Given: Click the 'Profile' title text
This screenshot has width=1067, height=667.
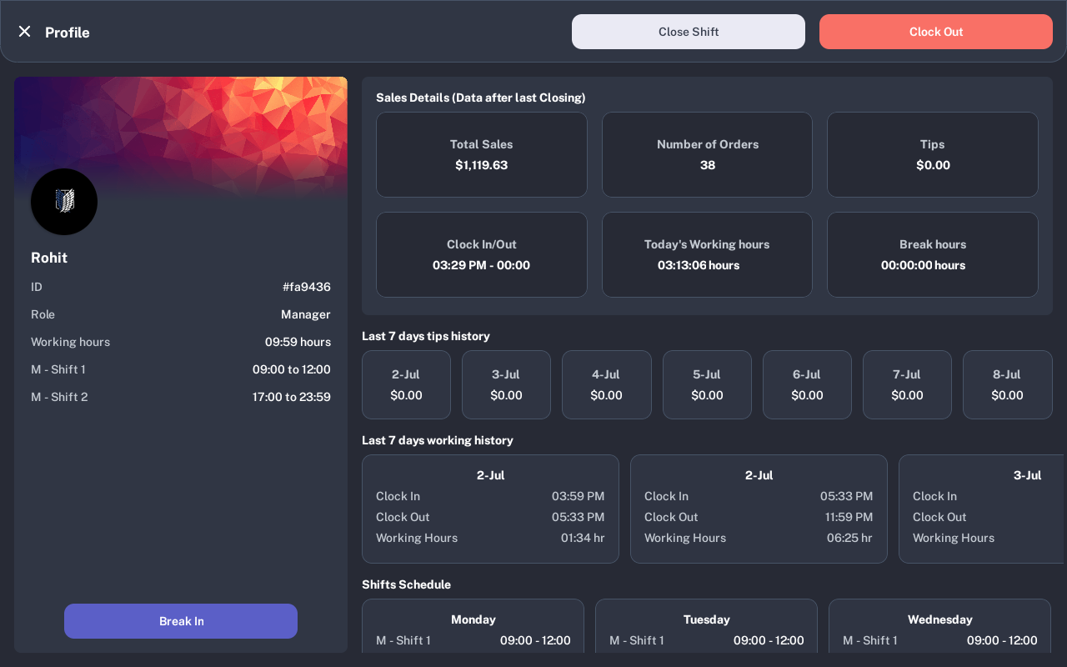Looking at the screenshot, I should (x=68, y=33).
